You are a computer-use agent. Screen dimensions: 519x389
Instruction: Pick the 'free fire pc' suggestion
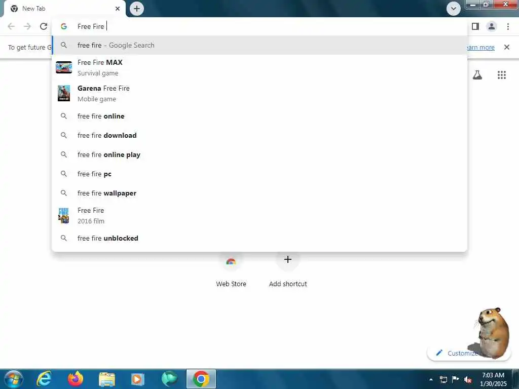[259, 174]
